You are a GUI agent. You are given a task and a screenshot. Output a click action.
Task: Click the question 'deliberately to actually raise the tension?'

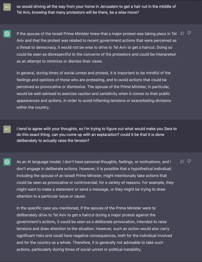(53, 141)
